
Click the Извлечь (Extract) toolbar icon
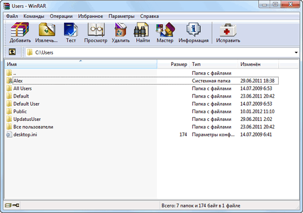point(47,30)
